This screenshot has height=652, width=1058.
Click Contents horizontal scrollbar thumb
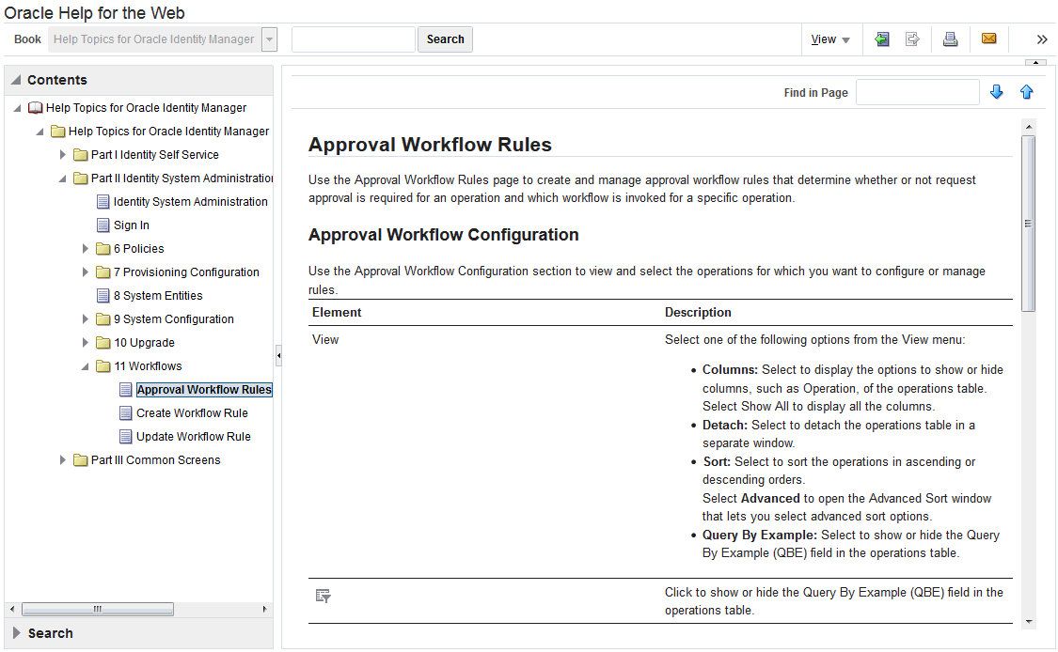click(x=98, y=609)
